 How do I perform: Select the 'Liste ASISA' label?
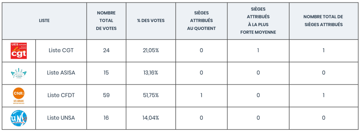pyautogui.click(x=61, y=73)
